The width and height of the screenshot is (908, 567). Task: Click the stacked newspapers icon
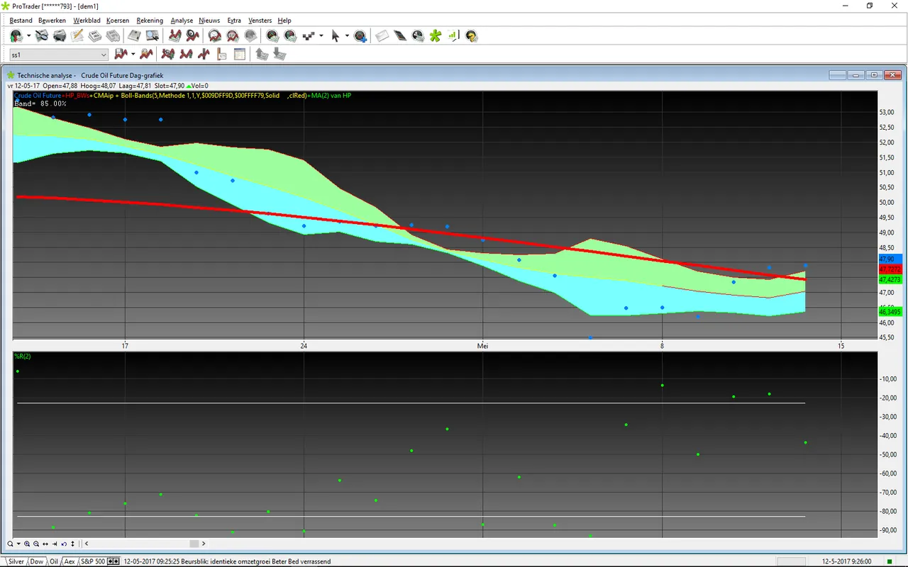click(x=113, y=35)
